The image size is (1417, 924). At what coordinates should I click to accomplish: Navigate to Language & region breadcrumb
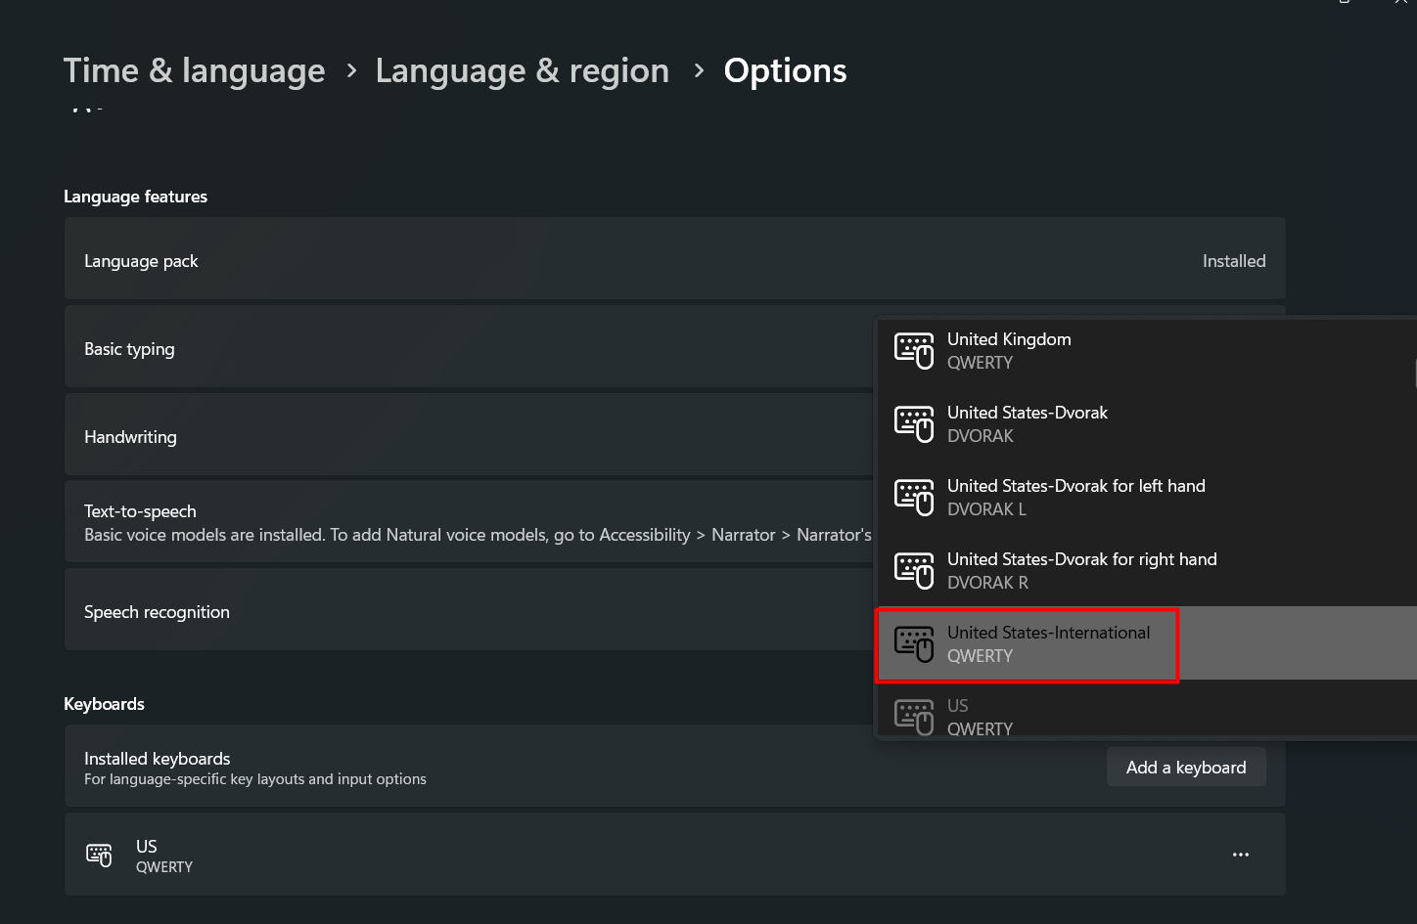pyautogui.click(x=522, y=71)
